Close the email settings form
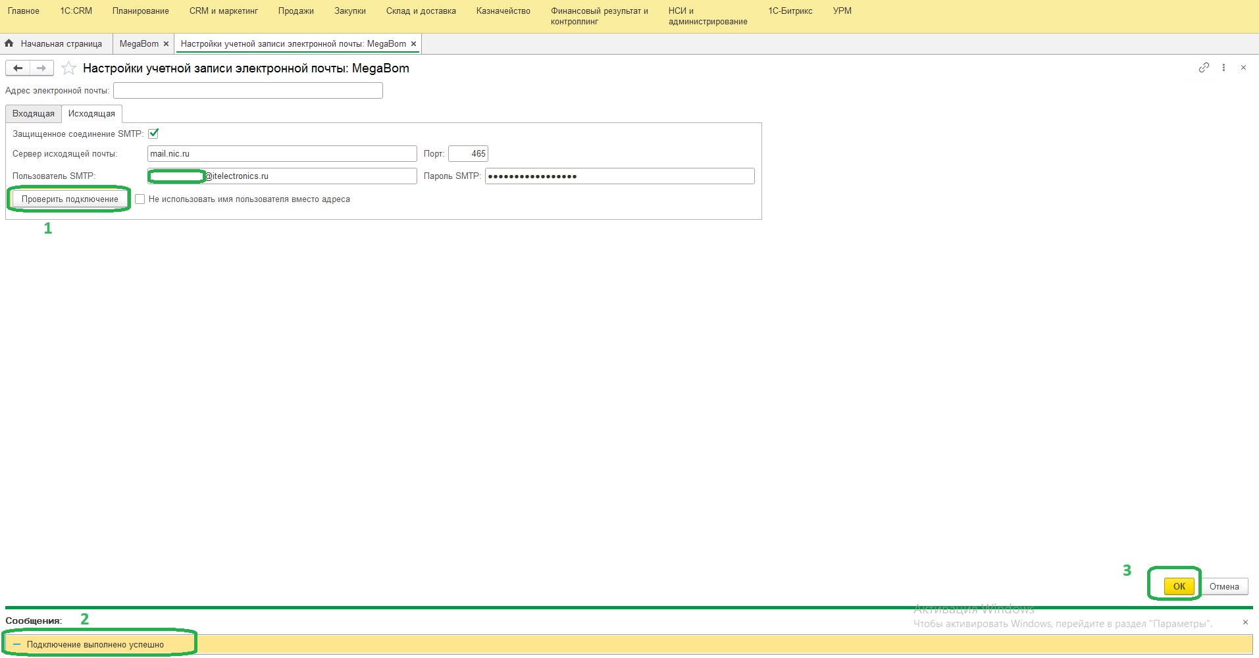 point(1243,68)
